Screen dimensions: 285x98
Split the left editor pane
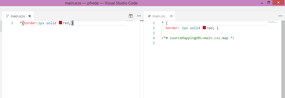pyautogui.click(x=131, y=16)
